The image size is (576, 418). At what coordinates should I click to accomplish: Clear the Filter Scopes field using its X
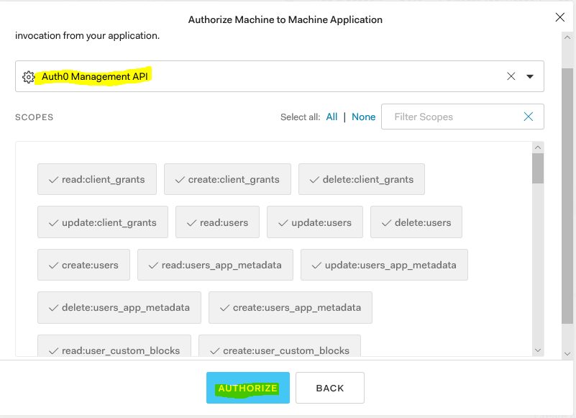click(x=529, y=117)
